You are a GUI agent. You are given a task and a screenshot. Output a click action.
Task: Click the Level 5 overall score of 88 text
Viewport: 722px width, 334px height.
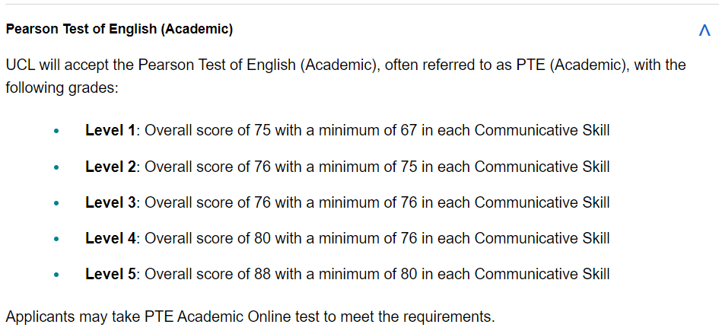pyautogui.click(x=208, y=274)
